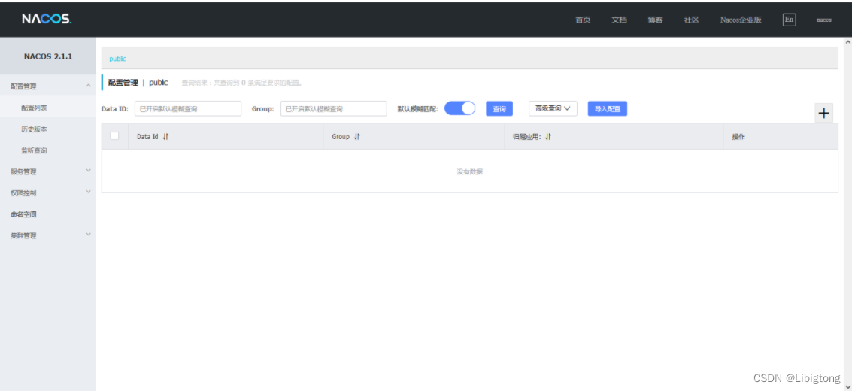Open the 高级查询 dropdown

553,108
